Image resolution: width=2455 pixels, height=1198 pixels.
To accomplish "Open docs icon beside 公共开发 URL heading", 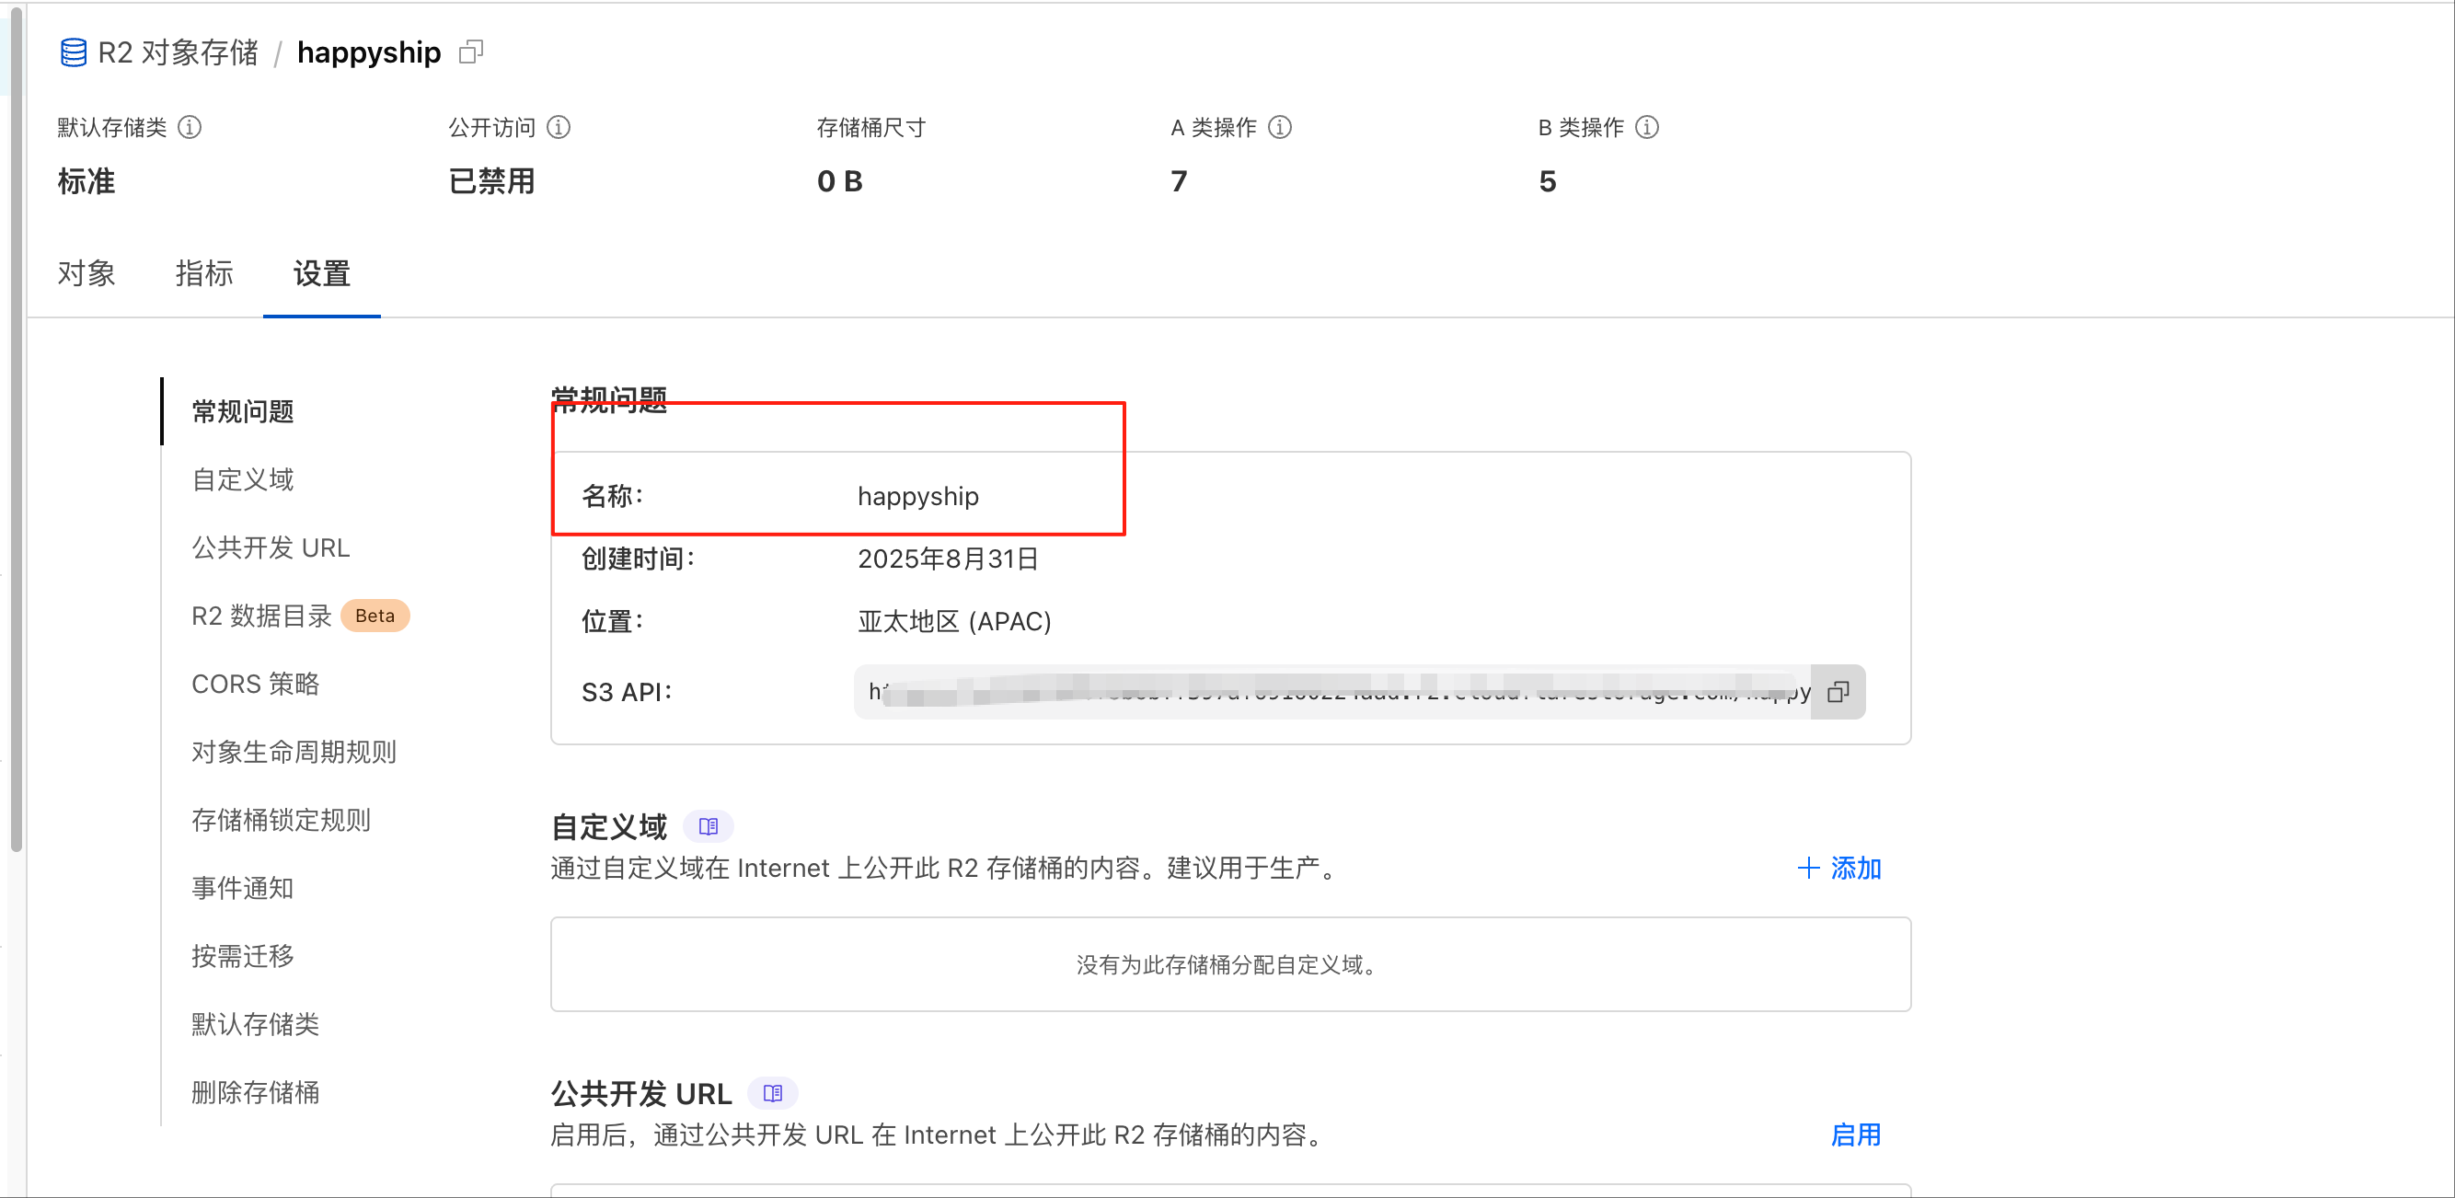I will (x=773, y=1093).
